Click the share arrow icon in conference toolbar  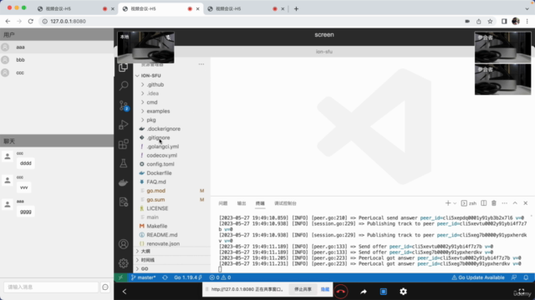pyautogui.click(x=364, y=292)
